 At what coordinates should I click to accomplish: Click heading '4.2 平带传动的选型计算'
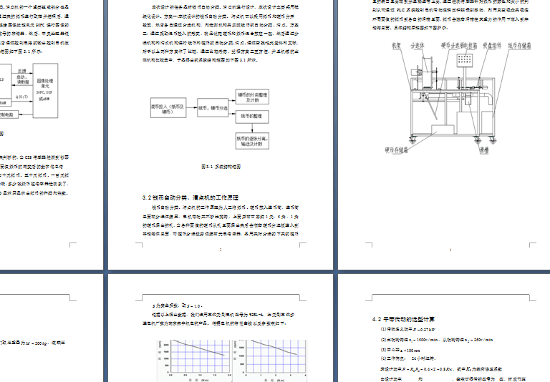[403, 319]
